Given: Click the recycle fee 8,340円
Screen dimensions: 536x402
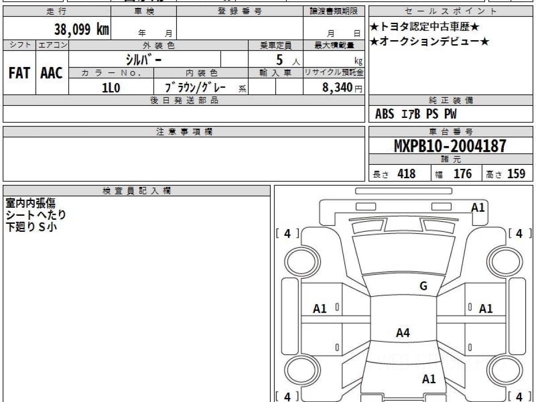Looking at the screenshot, I should 342,88.
